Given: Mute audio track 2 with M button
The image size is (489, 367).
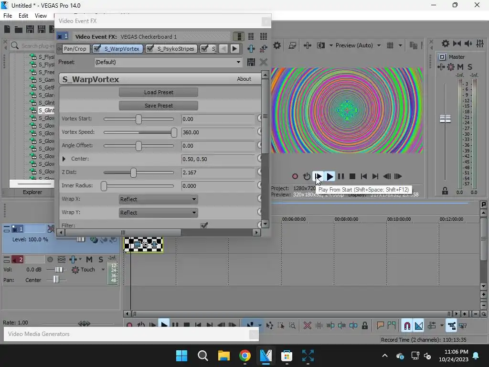Looking at the screenshot, I should pos(89,259).
